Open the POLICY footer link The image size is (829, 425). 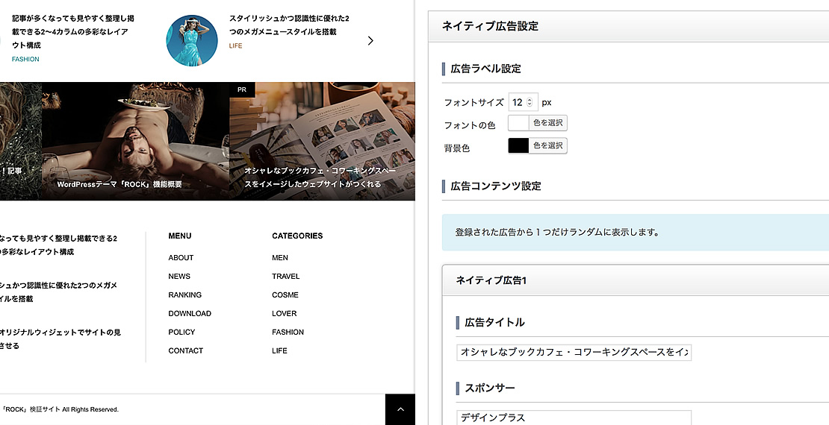(182, 332)
